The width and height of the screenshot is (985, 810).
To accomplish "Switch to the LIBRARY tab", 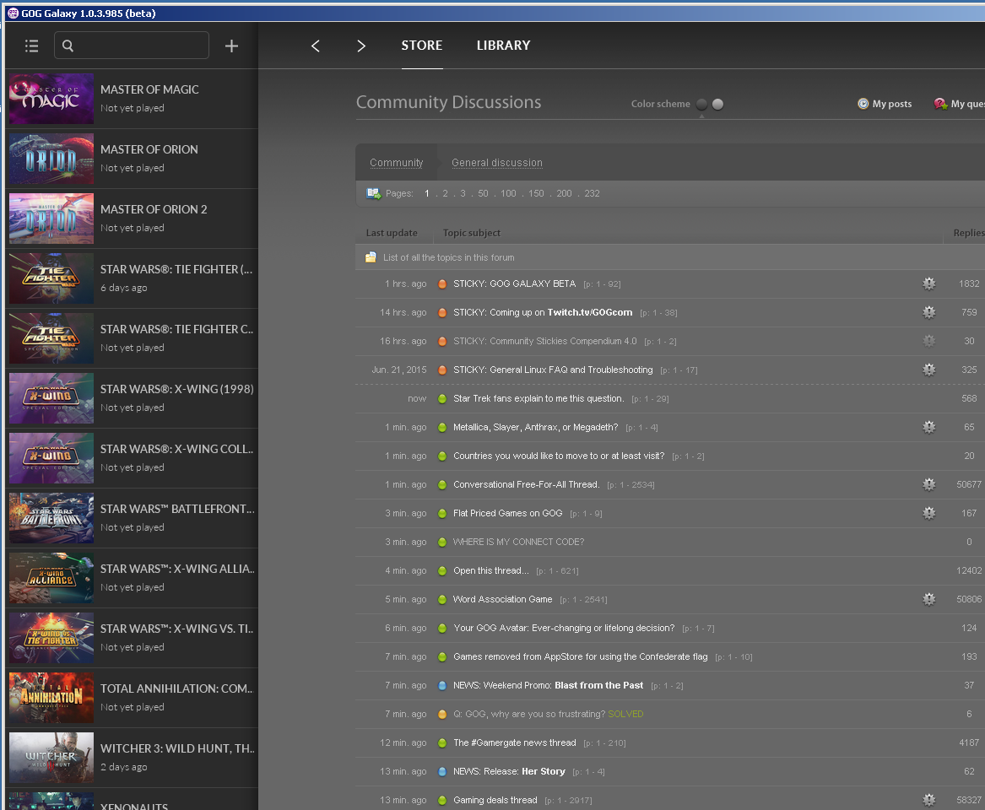I will (x=503, y=46).
